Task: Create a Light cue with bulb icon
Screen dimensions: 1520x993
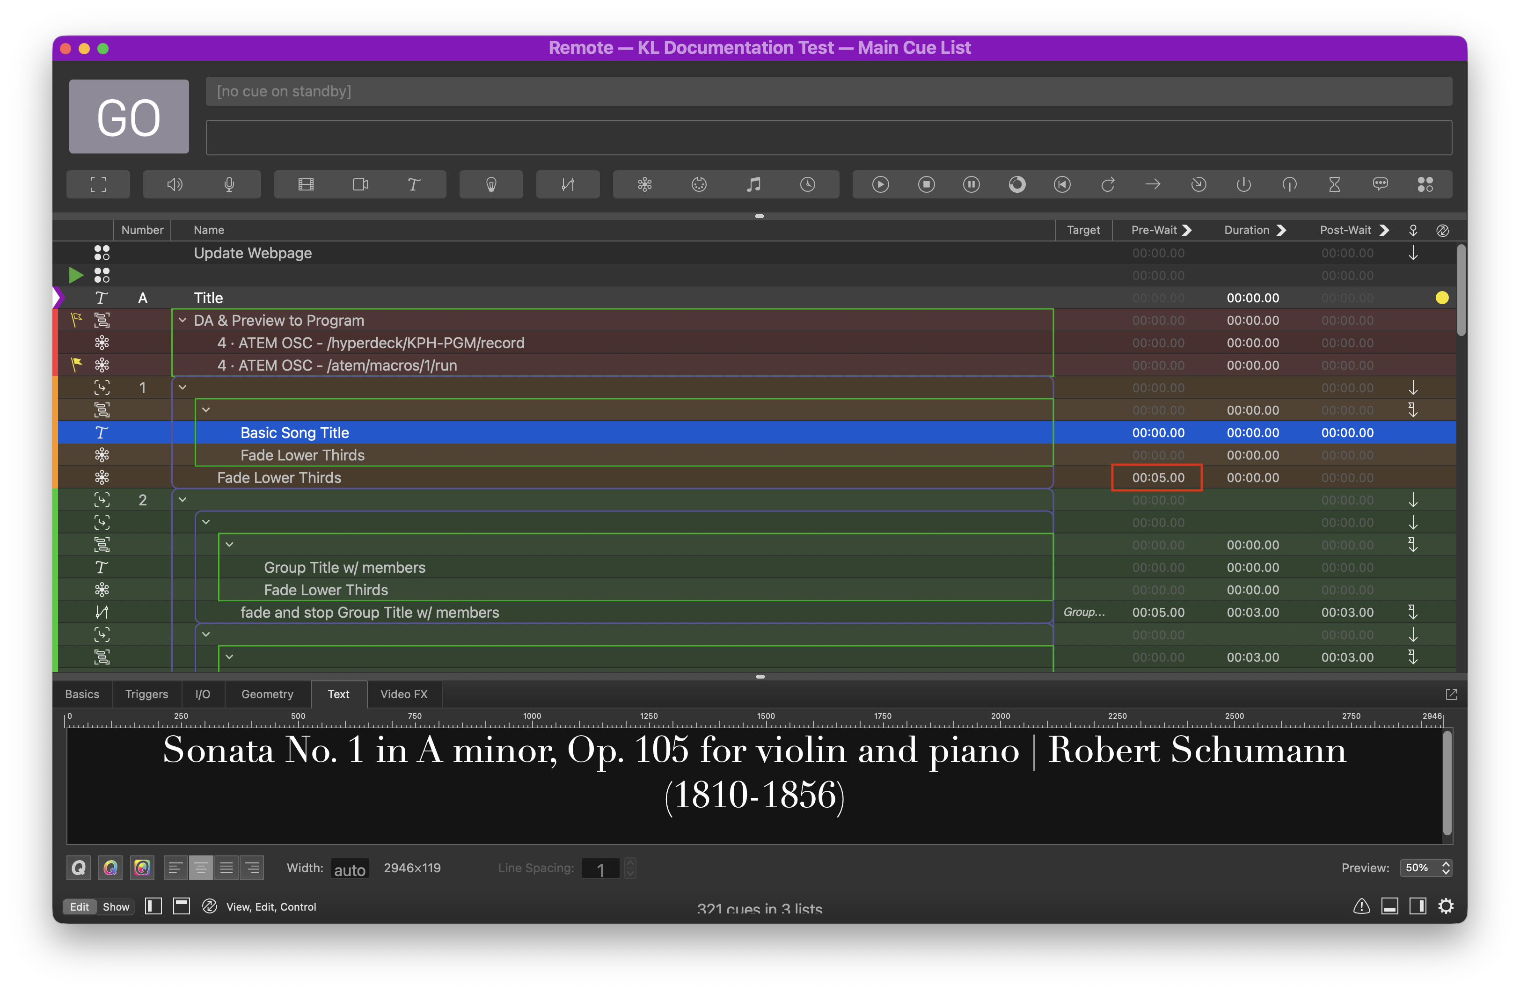Action: coord(491,184)
